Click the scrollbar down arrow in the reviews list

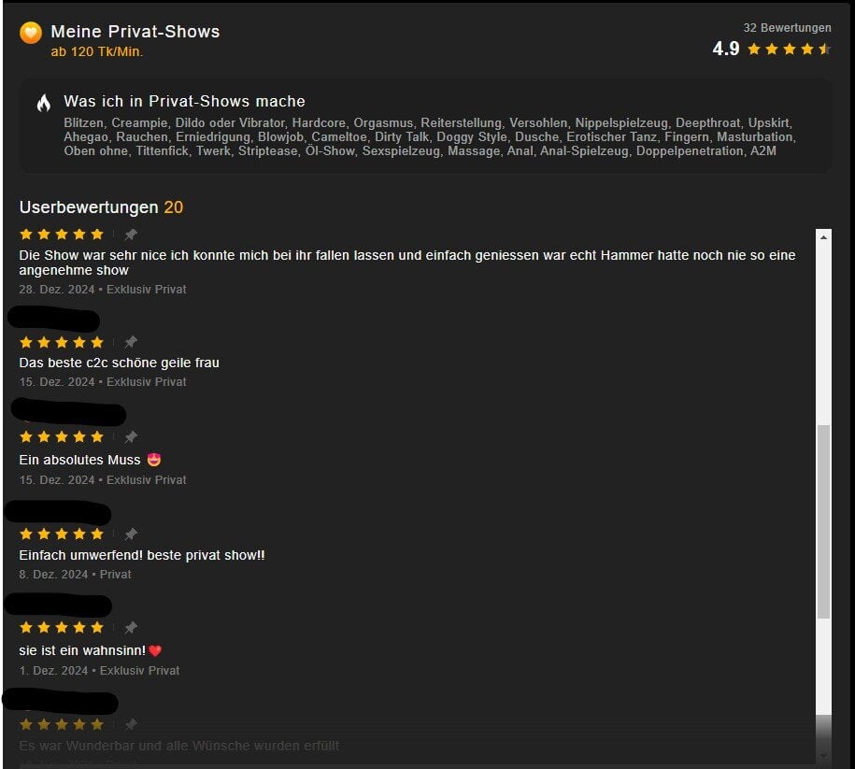tap(823, 755)
